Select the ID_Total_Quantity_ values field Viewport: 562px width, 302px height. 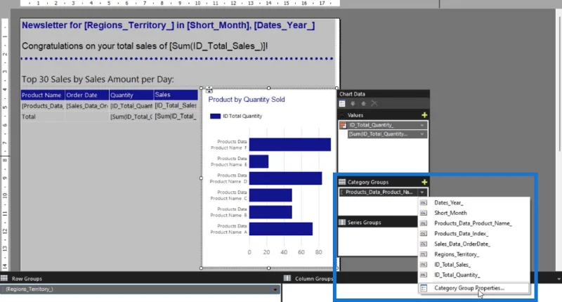pos(383,125)
